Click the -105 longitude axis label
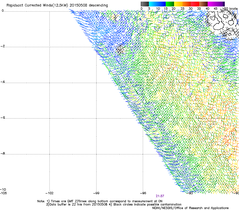The image size is (239, 210). click(3, 193)
